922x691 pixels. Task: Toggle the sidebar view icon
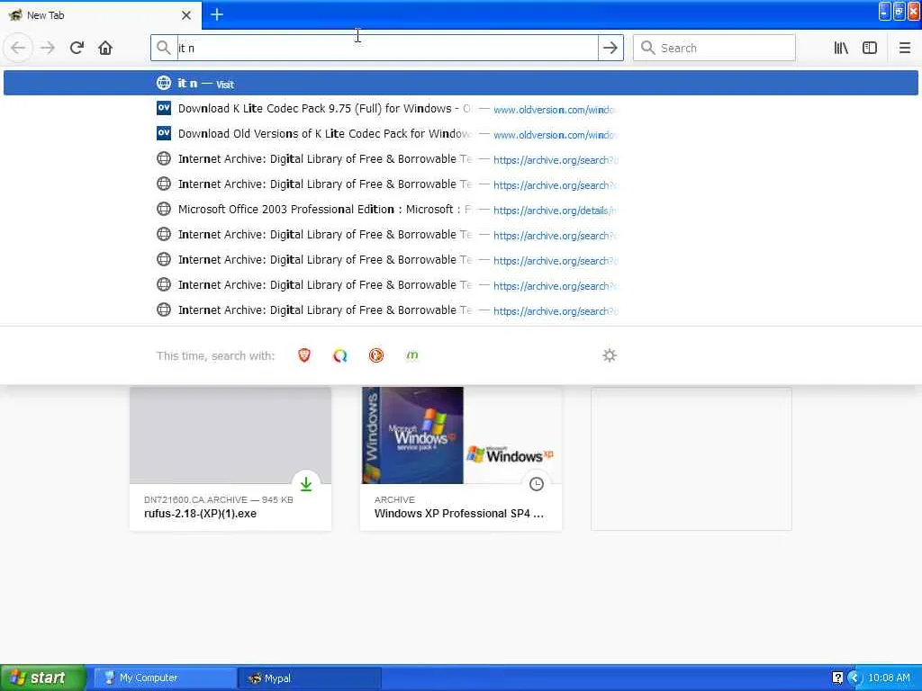click(870, 48)
